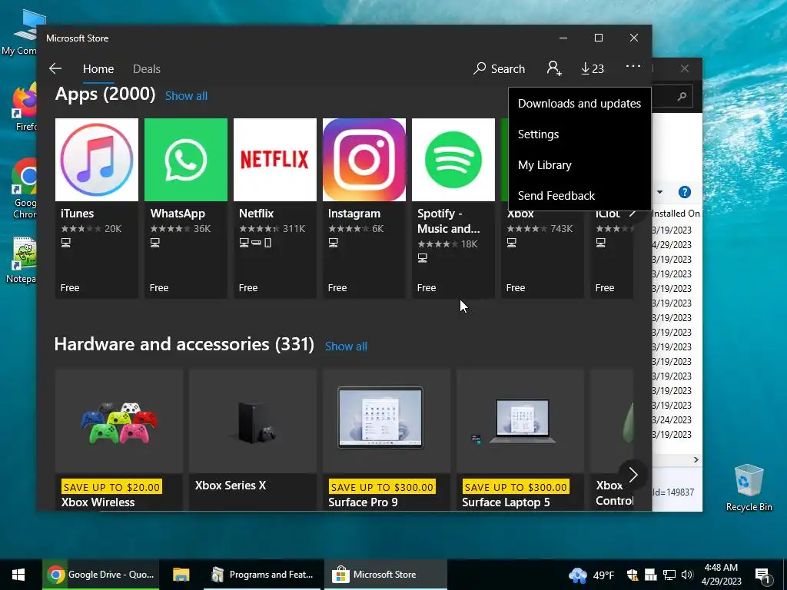Open the Search in Microsoft Store
787x590 pixels.
pos(500,68)
